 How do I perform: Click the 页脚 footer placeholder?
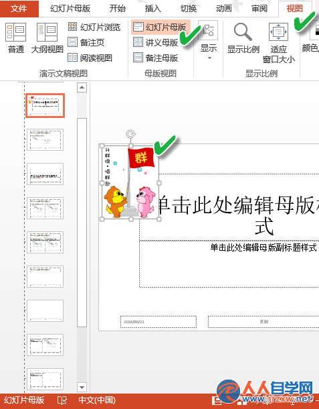click(x=263, y=322)
